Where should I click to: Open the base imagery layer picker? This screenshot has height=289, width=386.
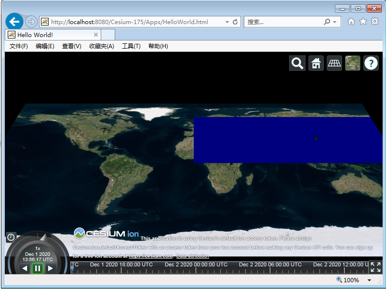tap(352, 63)
